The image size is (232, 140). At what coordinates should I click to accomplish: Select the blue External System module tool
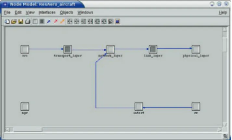point(118,21)
